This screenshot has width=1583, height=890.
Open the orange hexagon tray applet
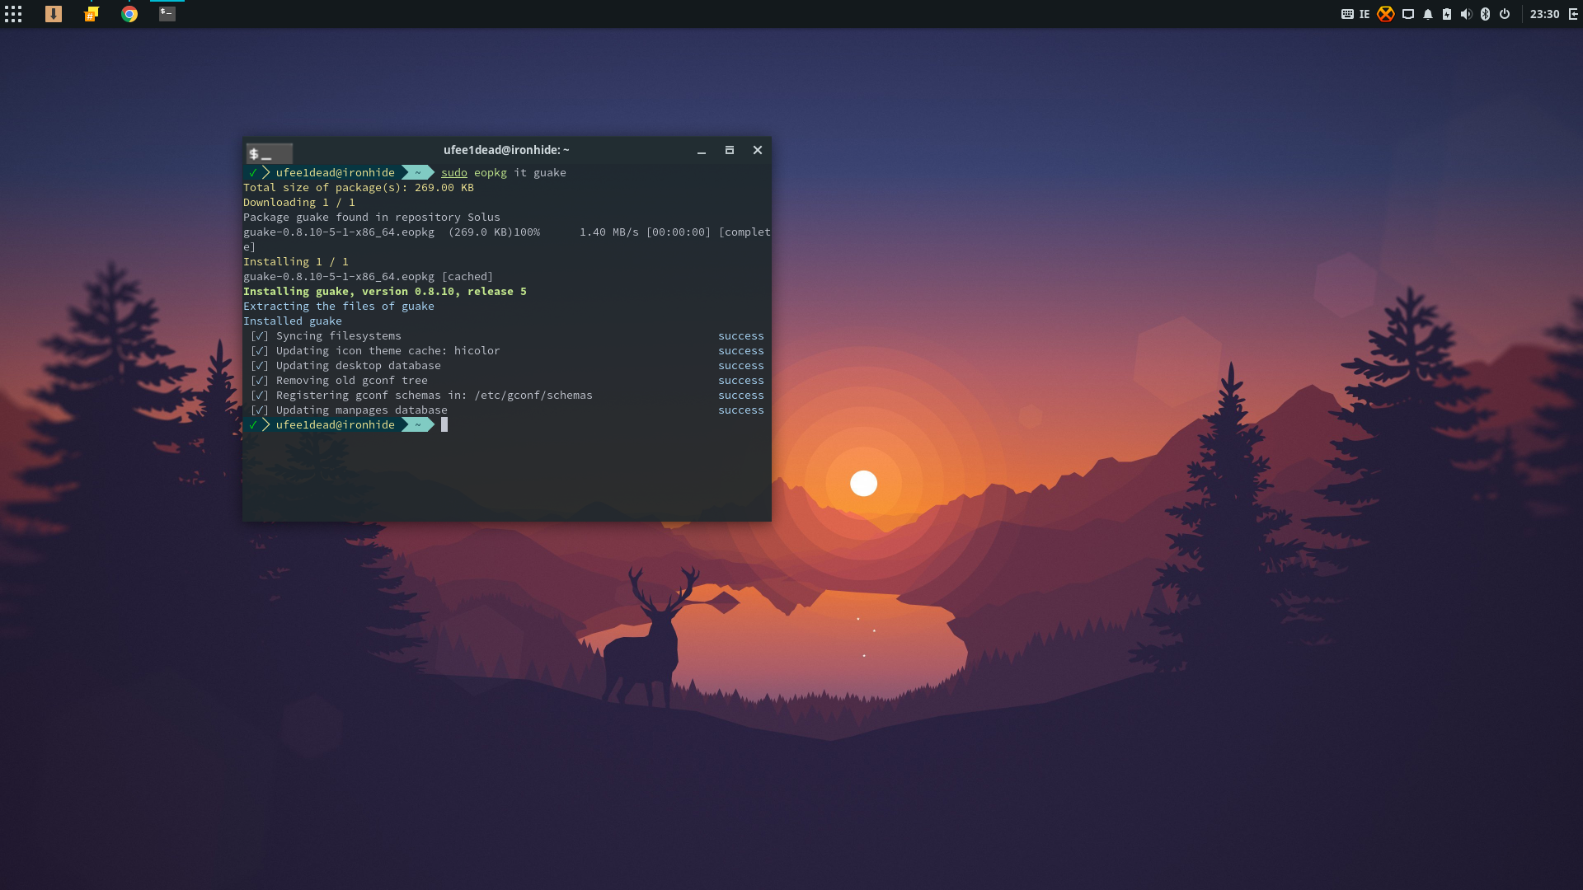1386,14
